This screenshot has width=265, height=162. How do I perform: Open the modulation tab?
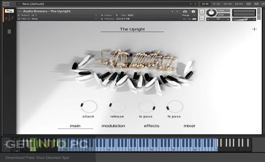coord(114,126)
